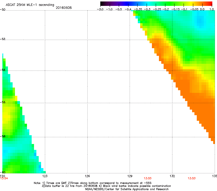Click the red time stamp 13:53
The width and height of the screenshot is (217, 191).
[x=191, y=178]
